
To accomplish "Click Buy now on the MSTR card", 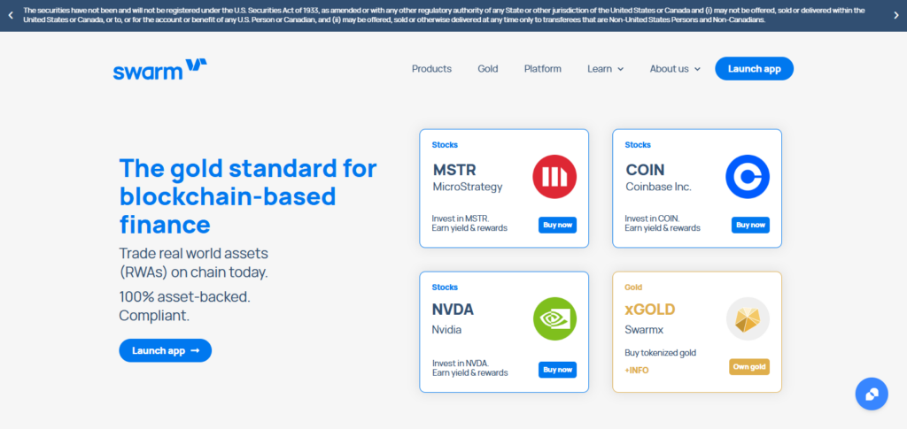I will click(558, 226).
